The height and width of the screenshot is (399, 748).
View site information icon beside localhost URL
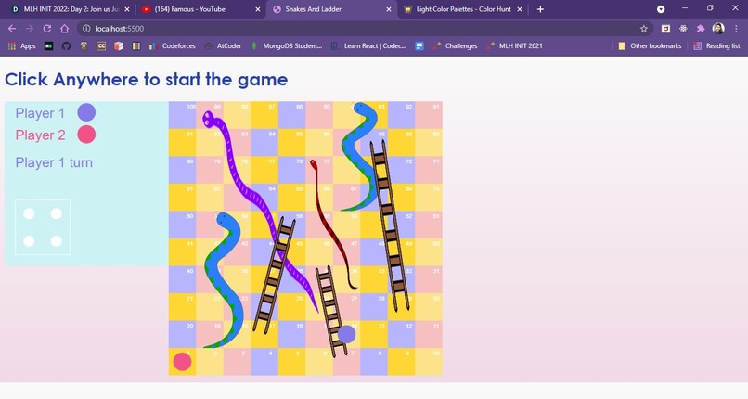coord(86,29)
